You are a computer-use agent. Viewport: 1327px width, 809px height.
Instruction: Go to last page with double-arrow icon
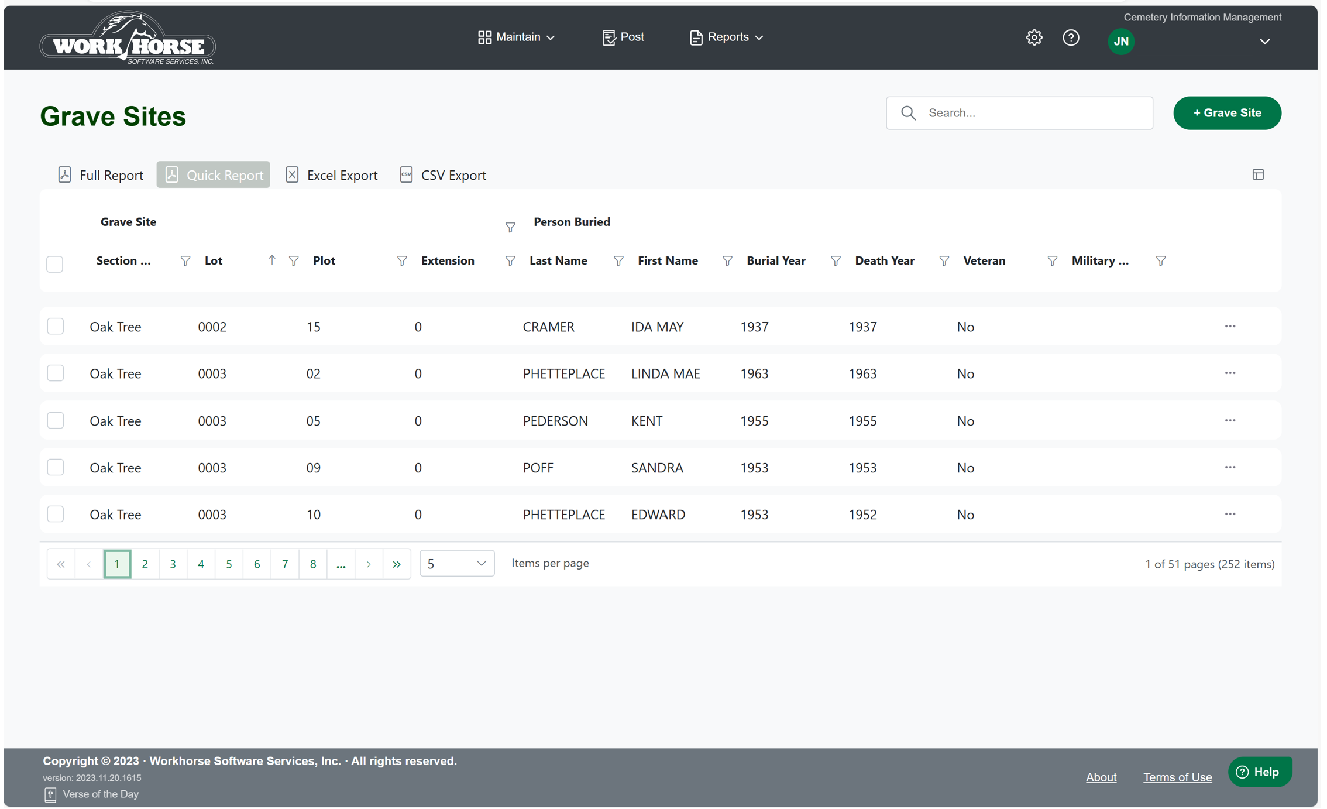pyautogui.click(x=397, y=564)
